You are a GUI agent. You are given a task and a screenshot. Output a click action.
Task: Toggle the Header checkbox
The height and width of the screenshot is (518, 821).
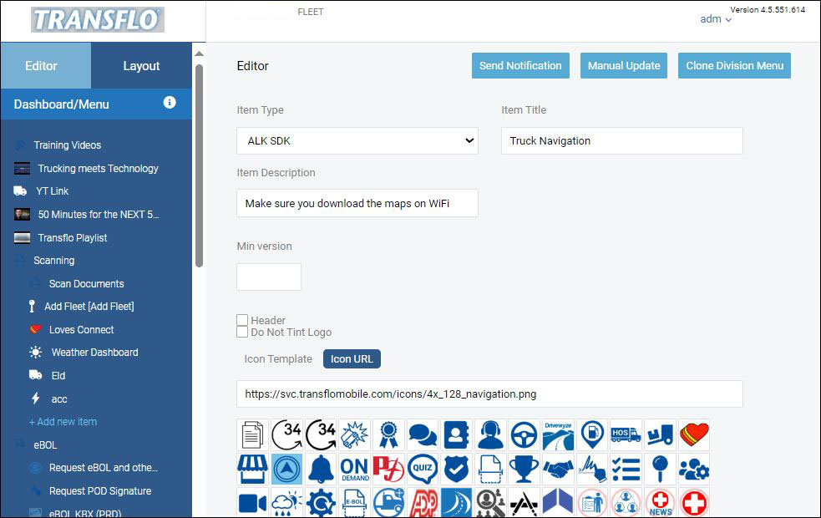tap(242, 320)
